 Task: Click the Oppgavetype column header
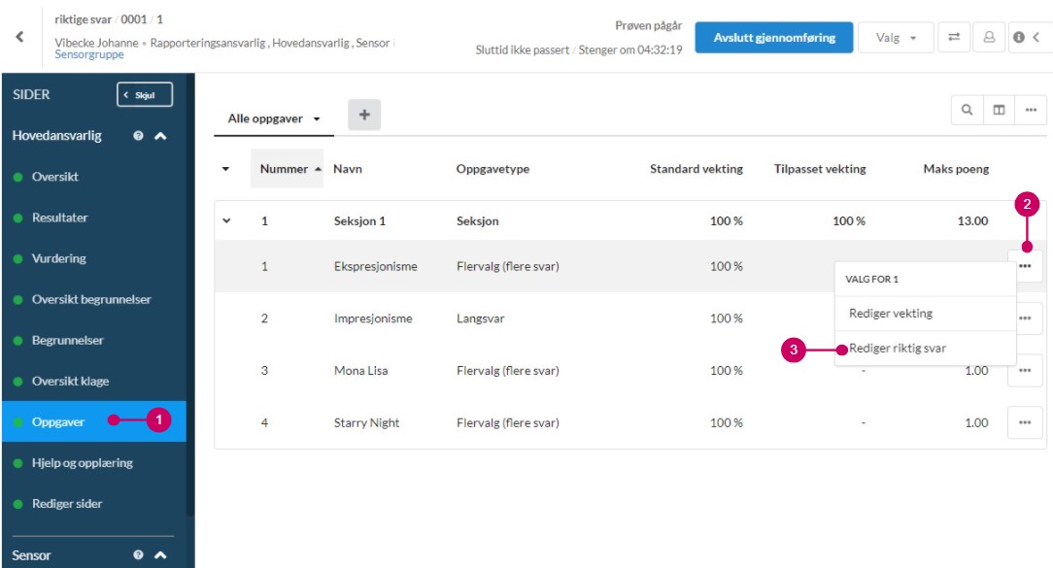tap(493, 169)
